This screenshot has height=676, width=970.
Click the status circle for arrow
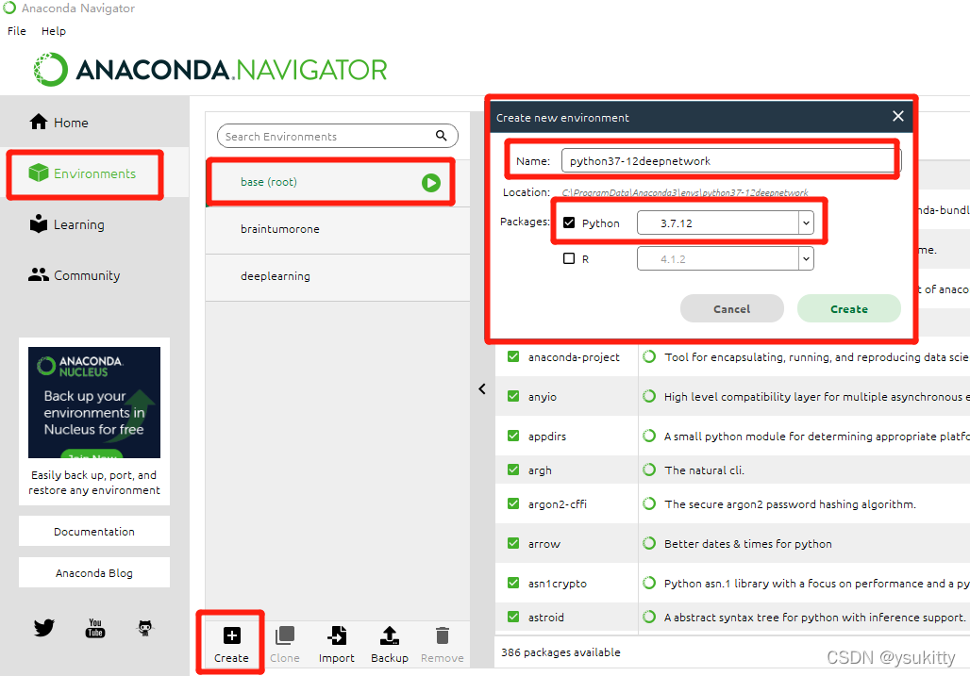pos(649,543)
